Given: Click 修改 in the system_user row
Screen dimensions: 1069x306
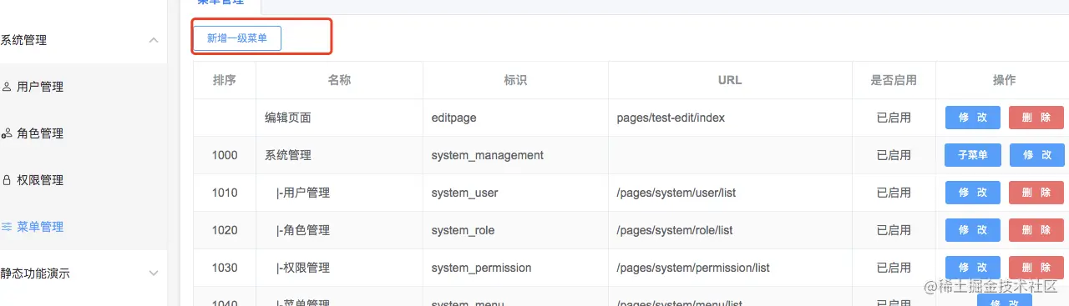Looking at the screenshot, I should (x=973, y=193).
